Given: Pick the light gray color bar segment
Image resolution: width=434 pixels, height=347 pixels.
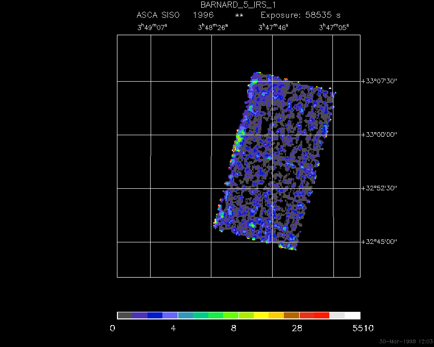Looking at the screenshot, I should [x=337, y=315].
